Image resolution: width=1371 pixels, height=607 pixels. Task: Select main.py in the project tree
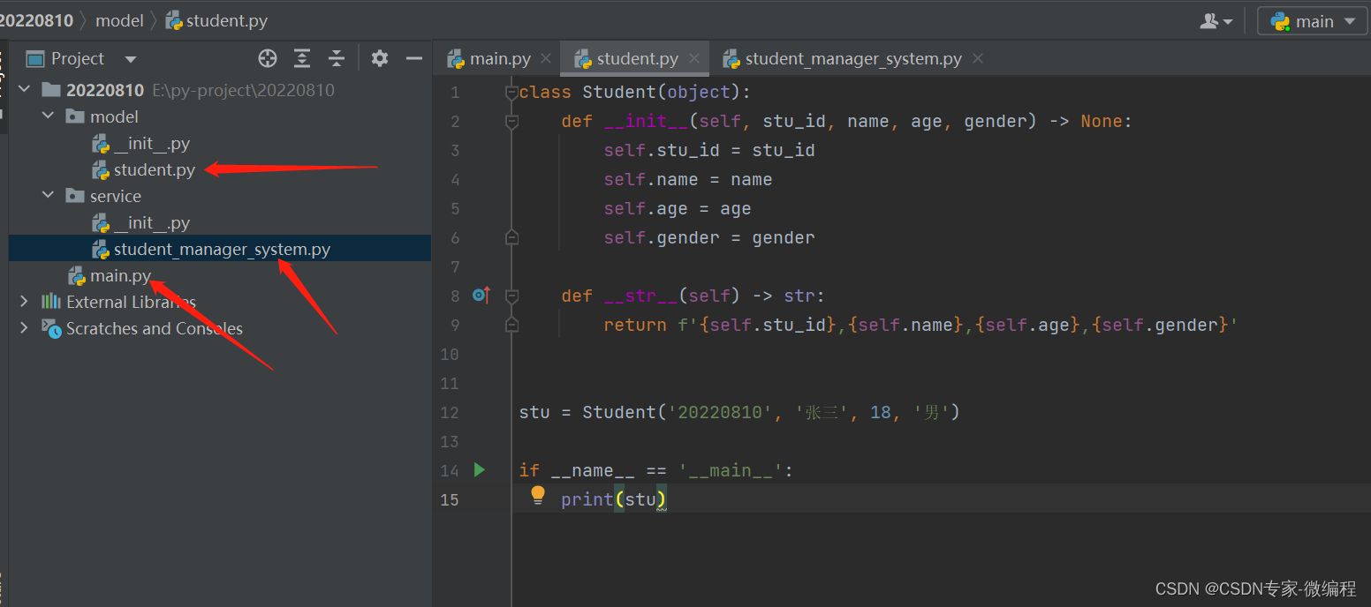click(x=120, y=275)
